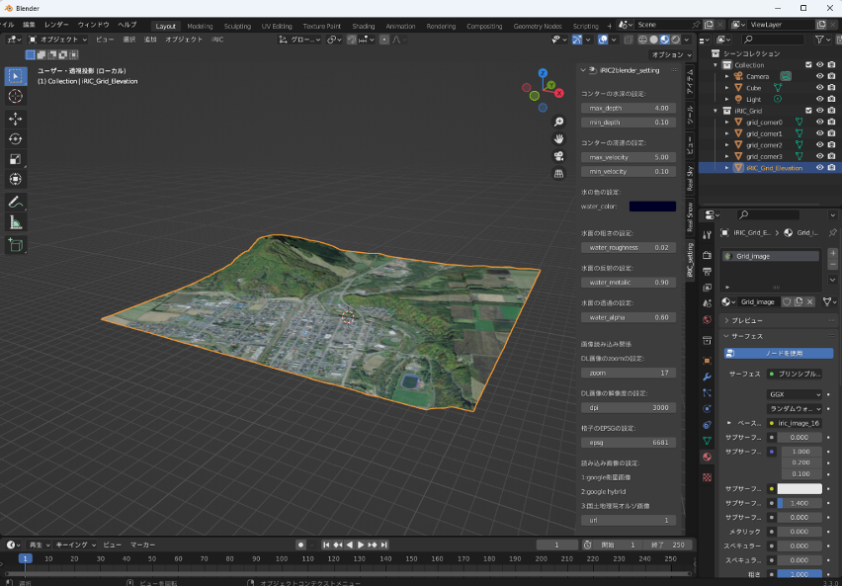Click the zoom magnifier icon in viewport
842x587 pixels.
[x=558, y=122]
